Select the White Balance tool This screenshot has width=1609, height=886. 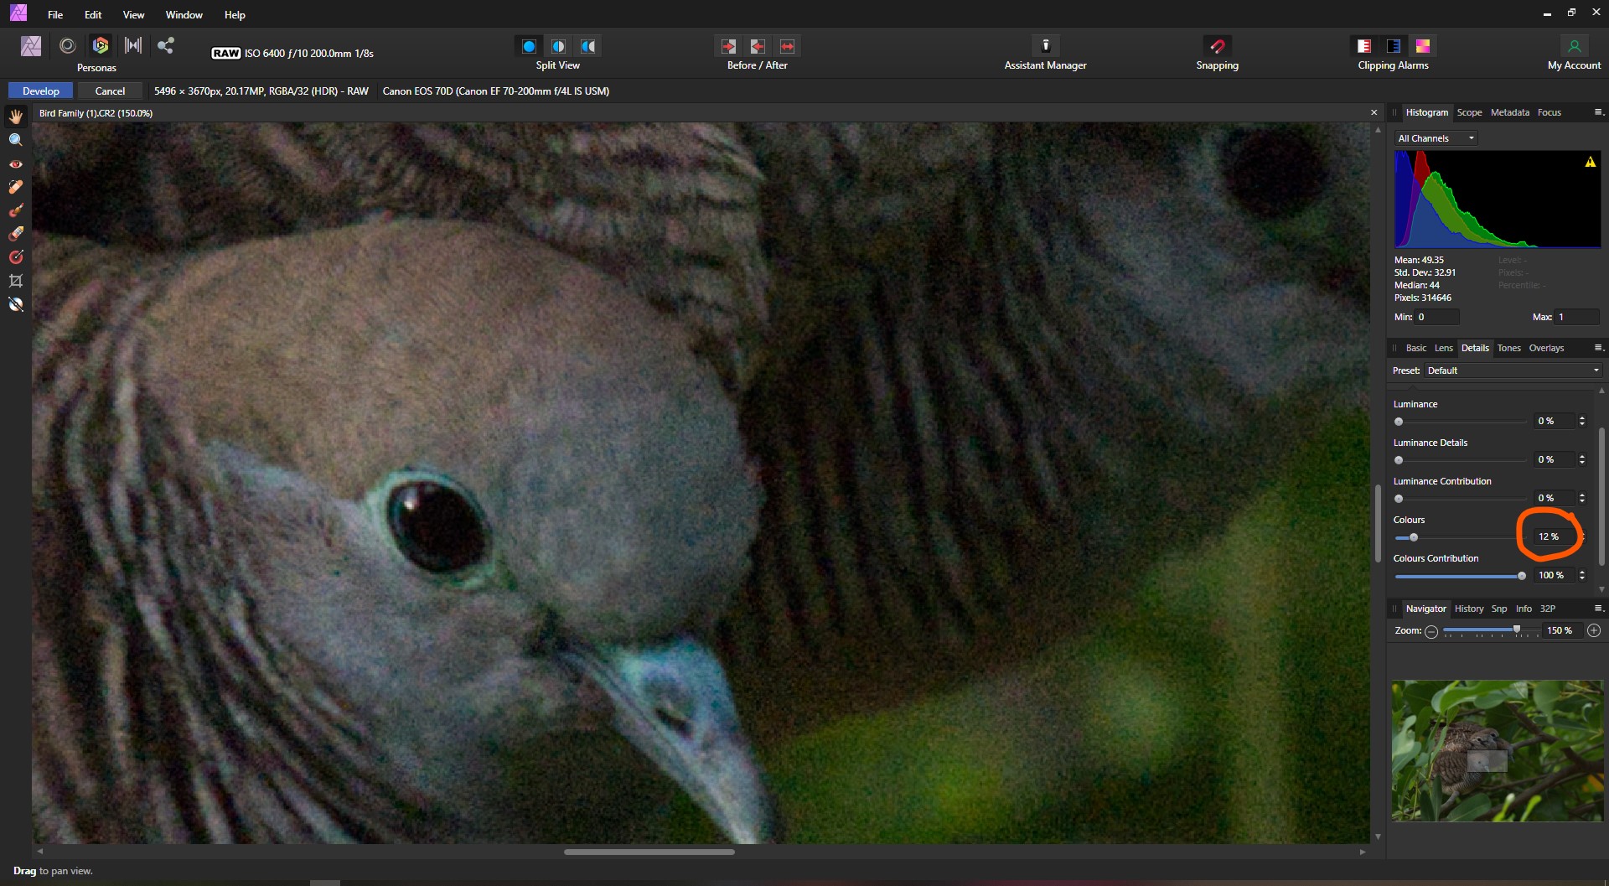(x=16, y=303)
